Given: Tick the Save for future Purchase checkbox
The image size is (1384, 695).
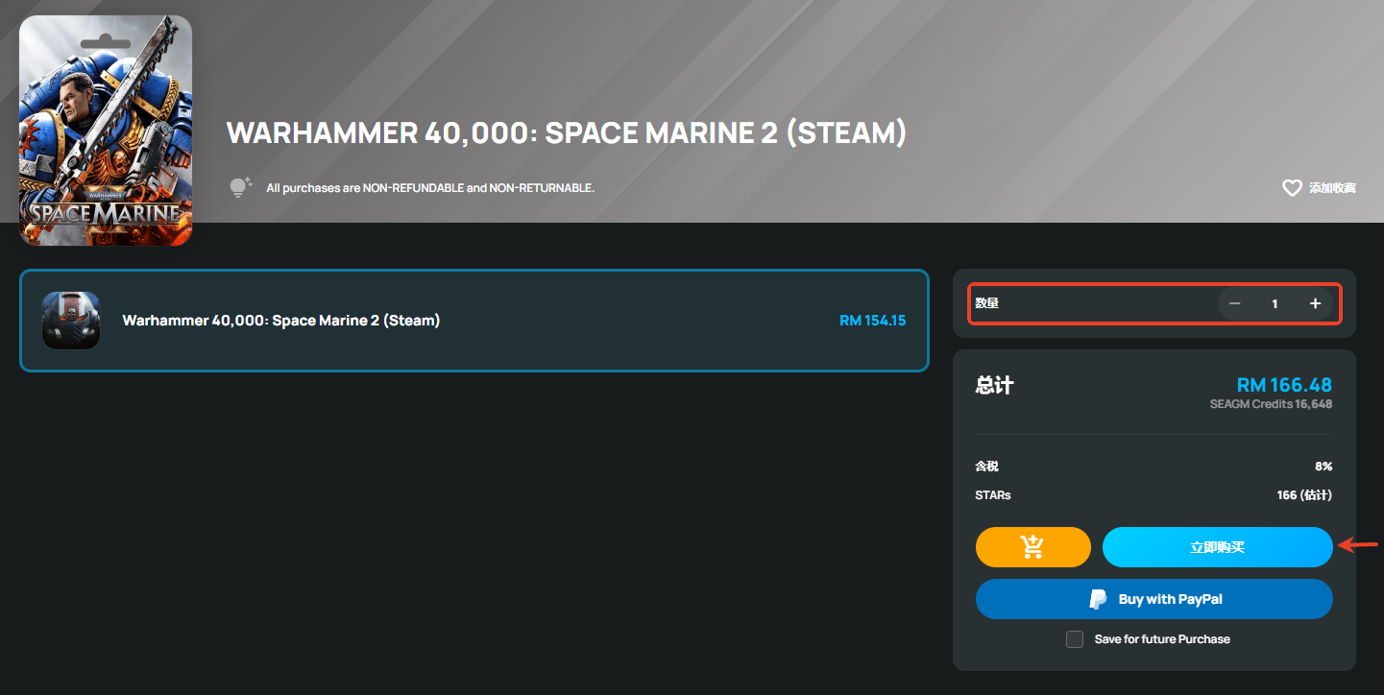Looking at the screenshot, I should point(1075,639).
